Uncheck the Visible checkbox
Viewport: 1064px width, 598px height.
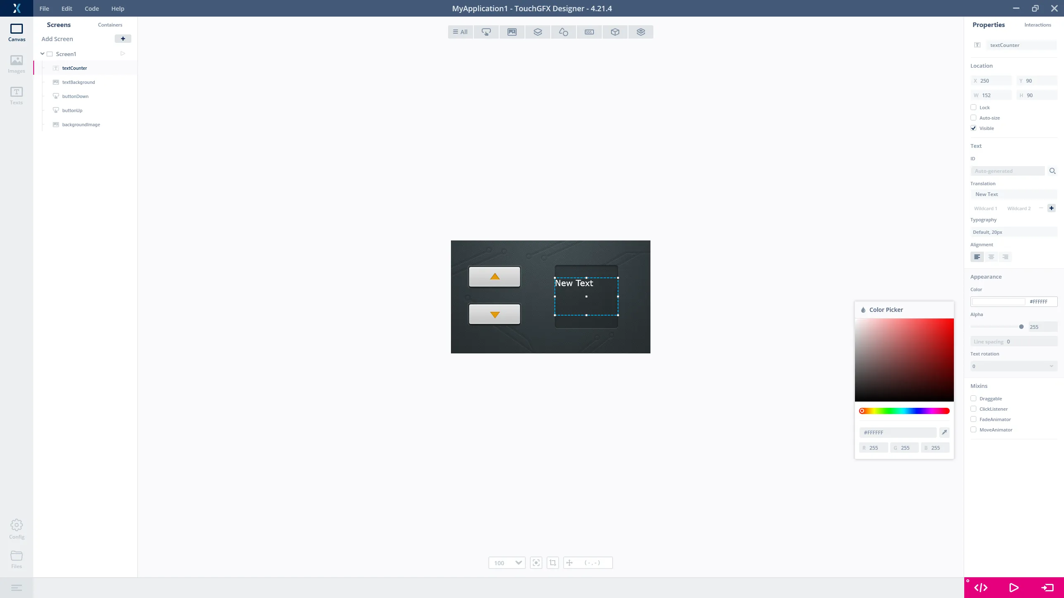pos(973,128)
